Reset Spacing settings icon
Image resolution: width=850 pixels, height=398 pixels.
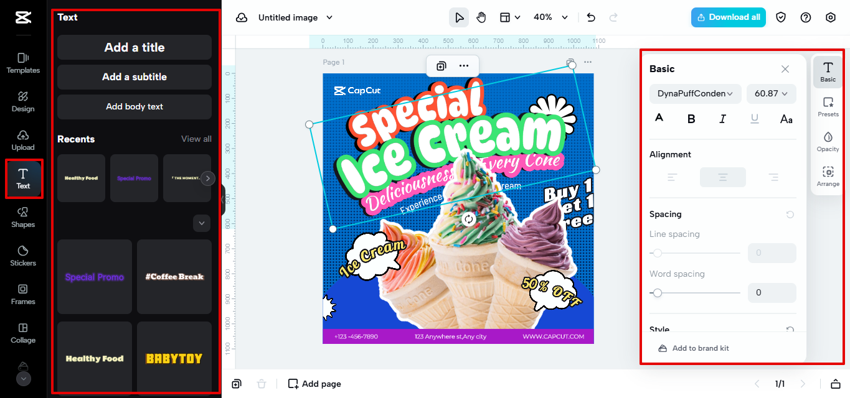point(790,215)
